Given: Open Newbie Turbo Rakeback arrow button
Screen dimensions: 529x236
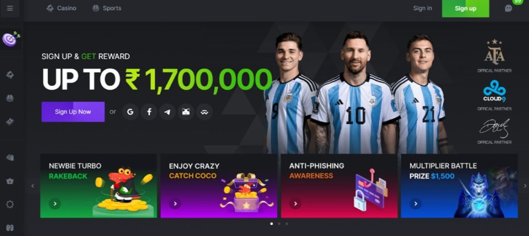Looking at the screenshot, I should pyautogui.click(x=55, y=204).
